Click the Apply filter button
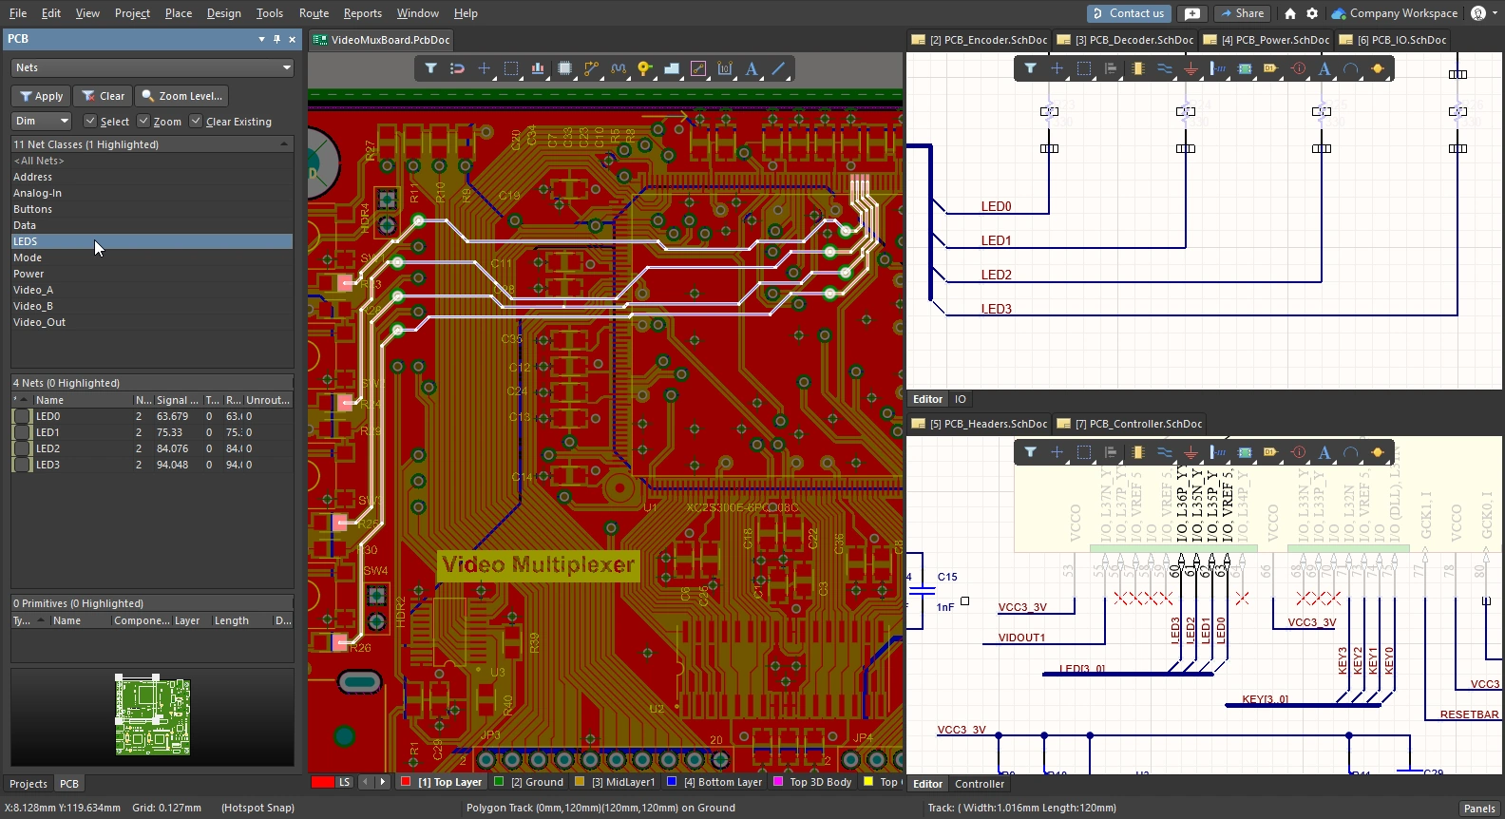This screenshot has width=1505, height=819. 41,96
